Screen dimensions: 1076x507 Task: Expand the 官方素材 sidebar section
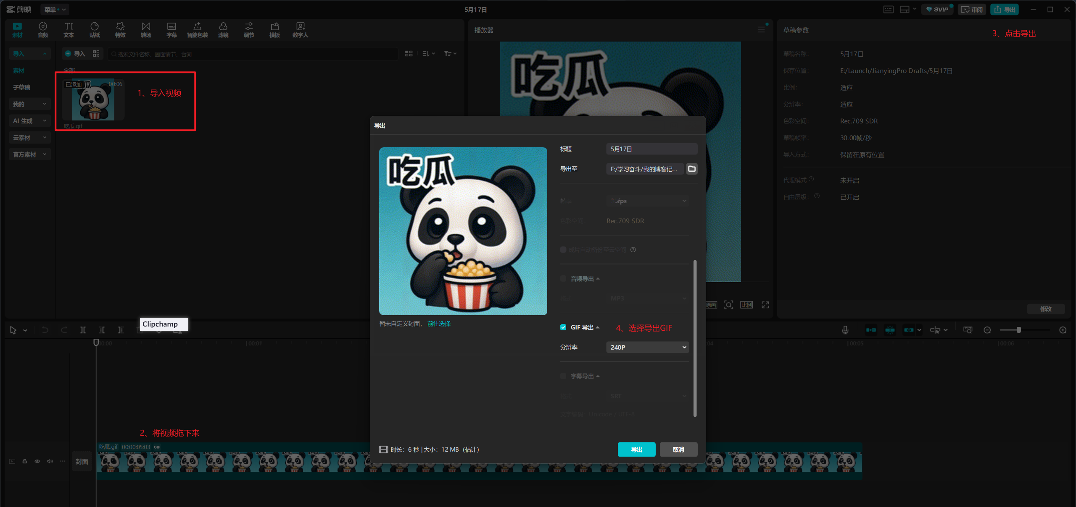click(x=29, y=154)
